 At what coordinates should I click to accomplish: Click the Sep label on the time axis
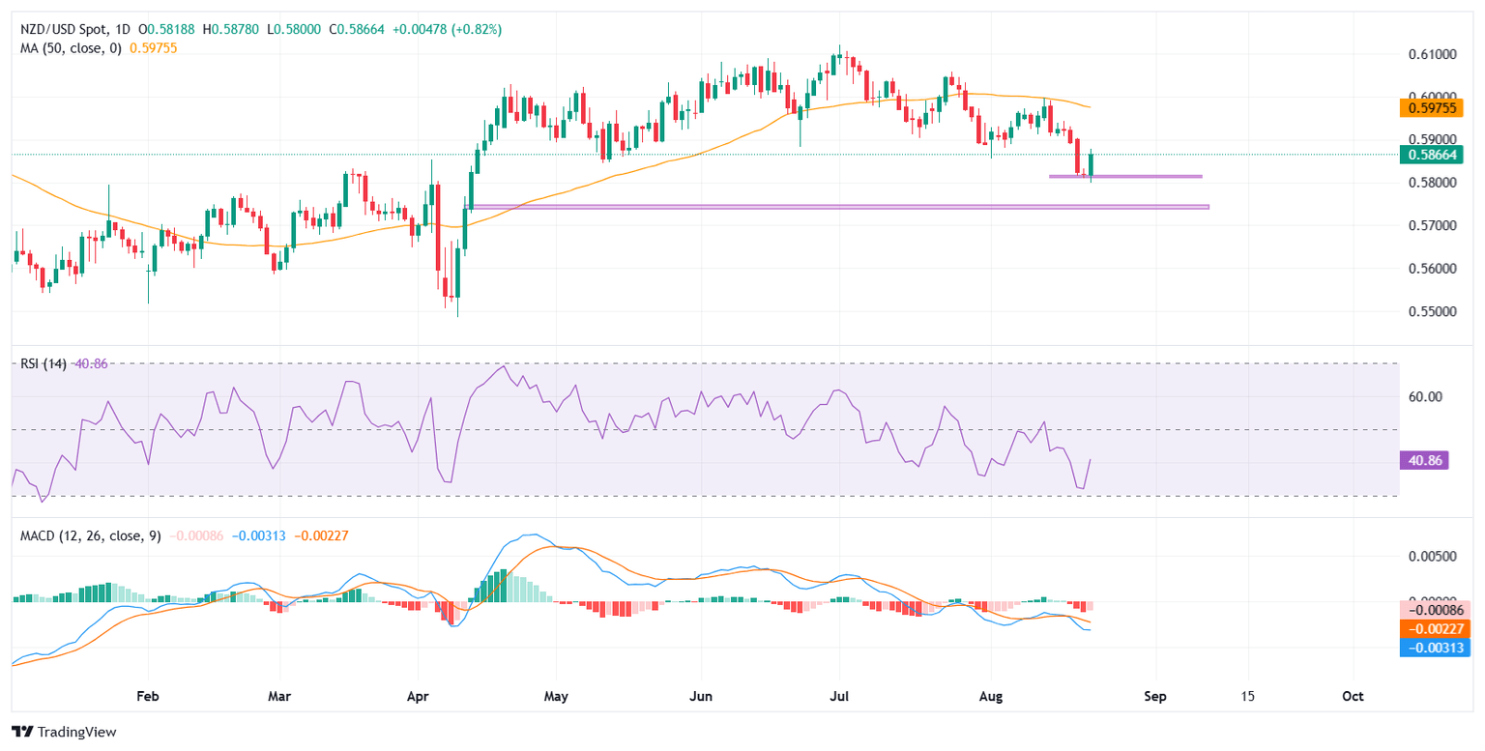[1152, 696]
